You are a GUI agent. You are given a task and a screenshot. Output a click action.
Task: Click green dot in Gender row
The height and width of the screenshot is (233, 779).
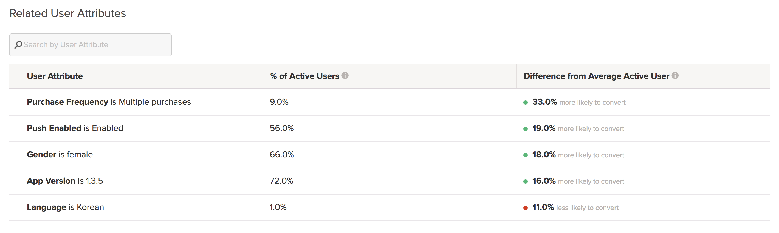[526, 155]
